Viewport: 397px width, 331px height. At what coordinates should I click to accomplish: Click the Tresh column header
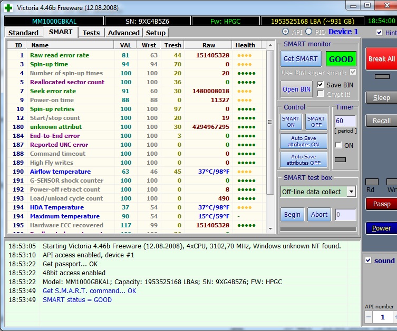tap(173, 45)
